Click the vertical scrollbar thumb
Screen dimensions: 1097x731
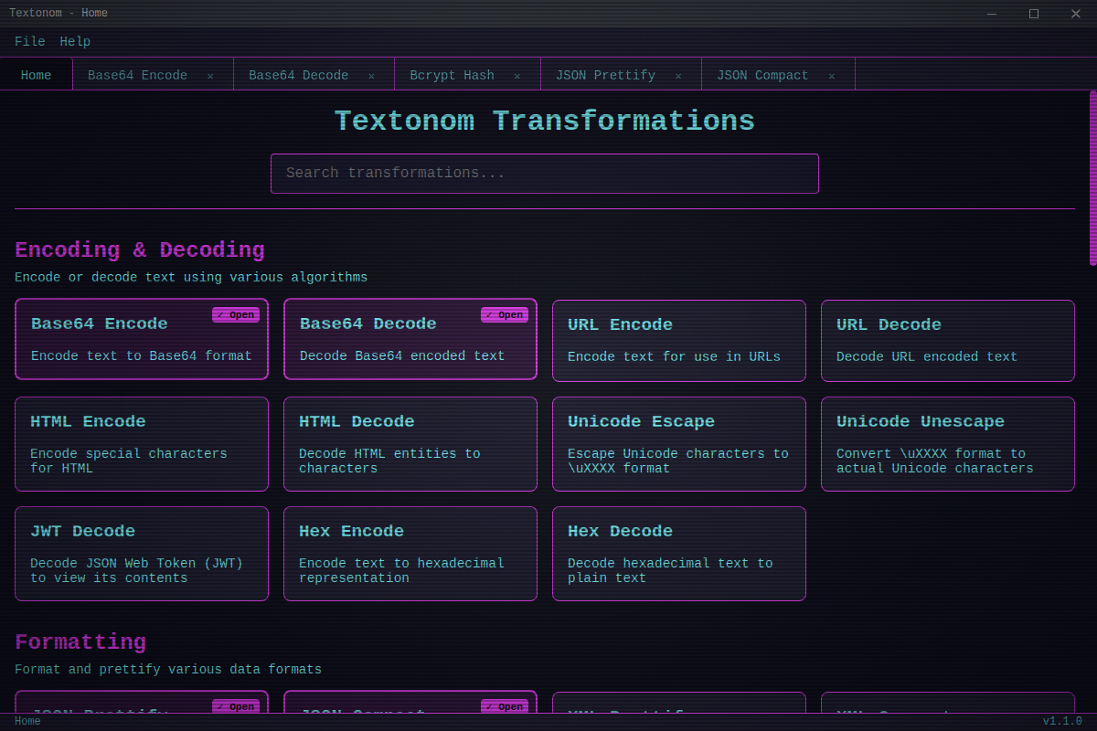(1092, 178)
